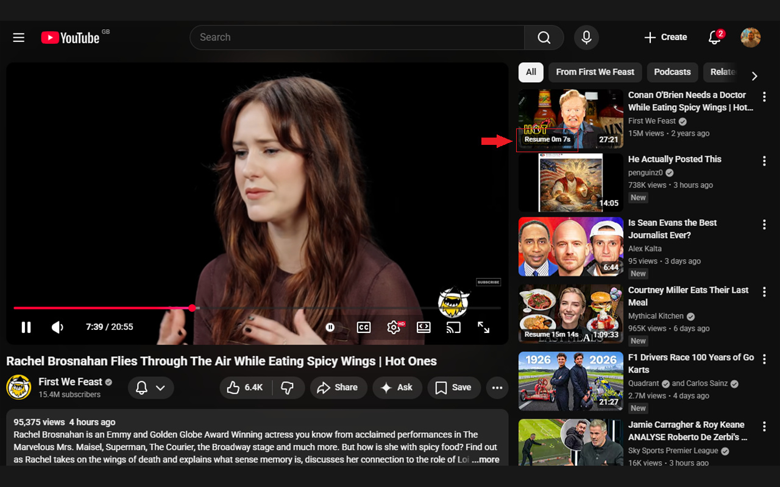Viewport: 780px width, 487px height.
Task: Click the First We Feast watermark in player
Action: point(453,302)
